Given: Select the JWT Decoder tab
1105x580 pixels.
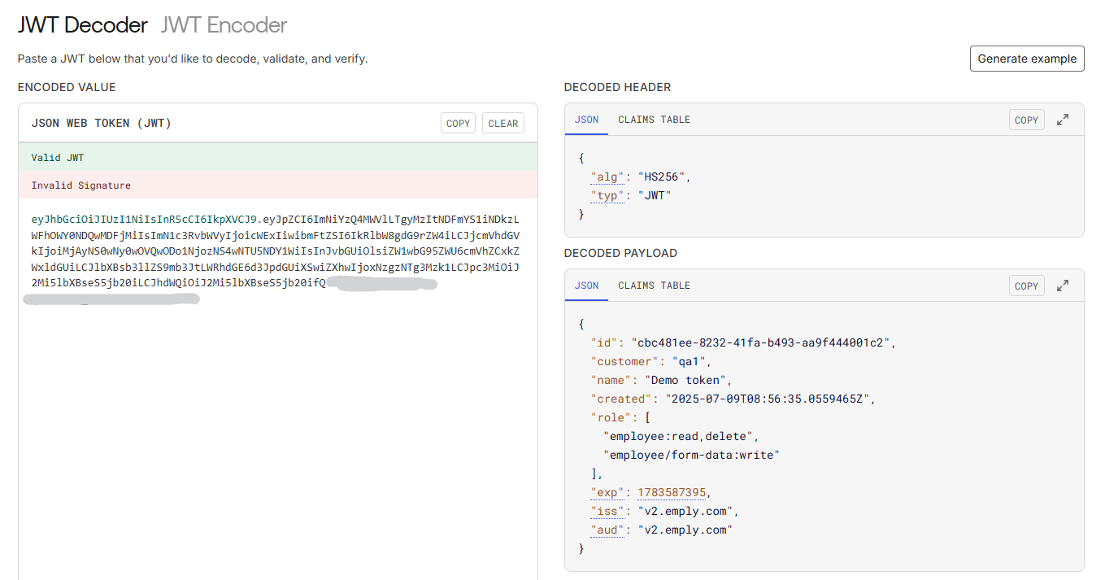Looking at the screenshot, I should (x=82, y=25).
